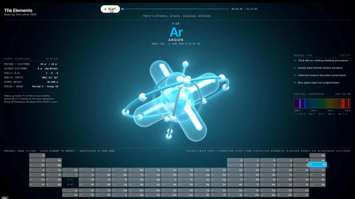
Task: Inspect the Tantalum (Ta) element
Action: (x=103, y=180)
